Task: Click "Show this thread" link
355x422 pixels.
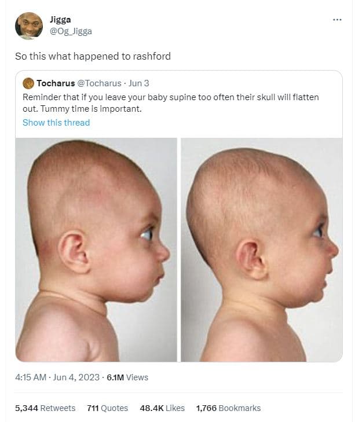Action: pos(56,123)
